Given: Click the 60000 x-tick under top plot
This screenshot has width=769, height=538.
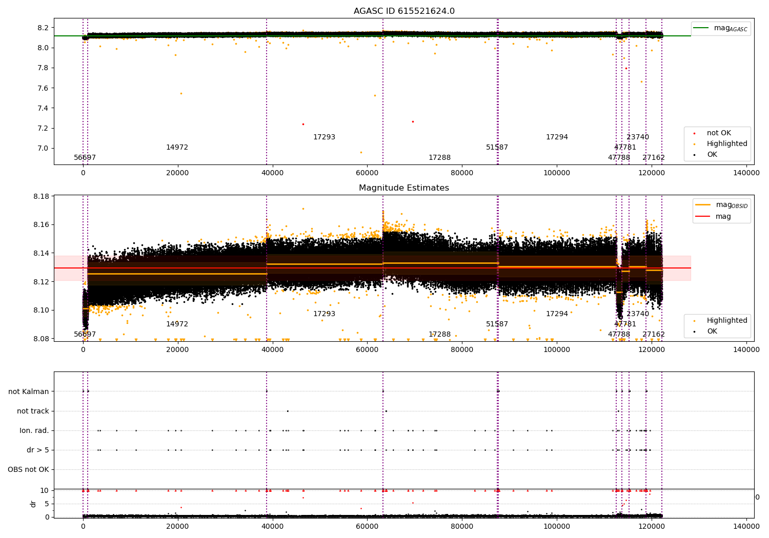Looking at the screenshot, I should click(x=367, y=173).
